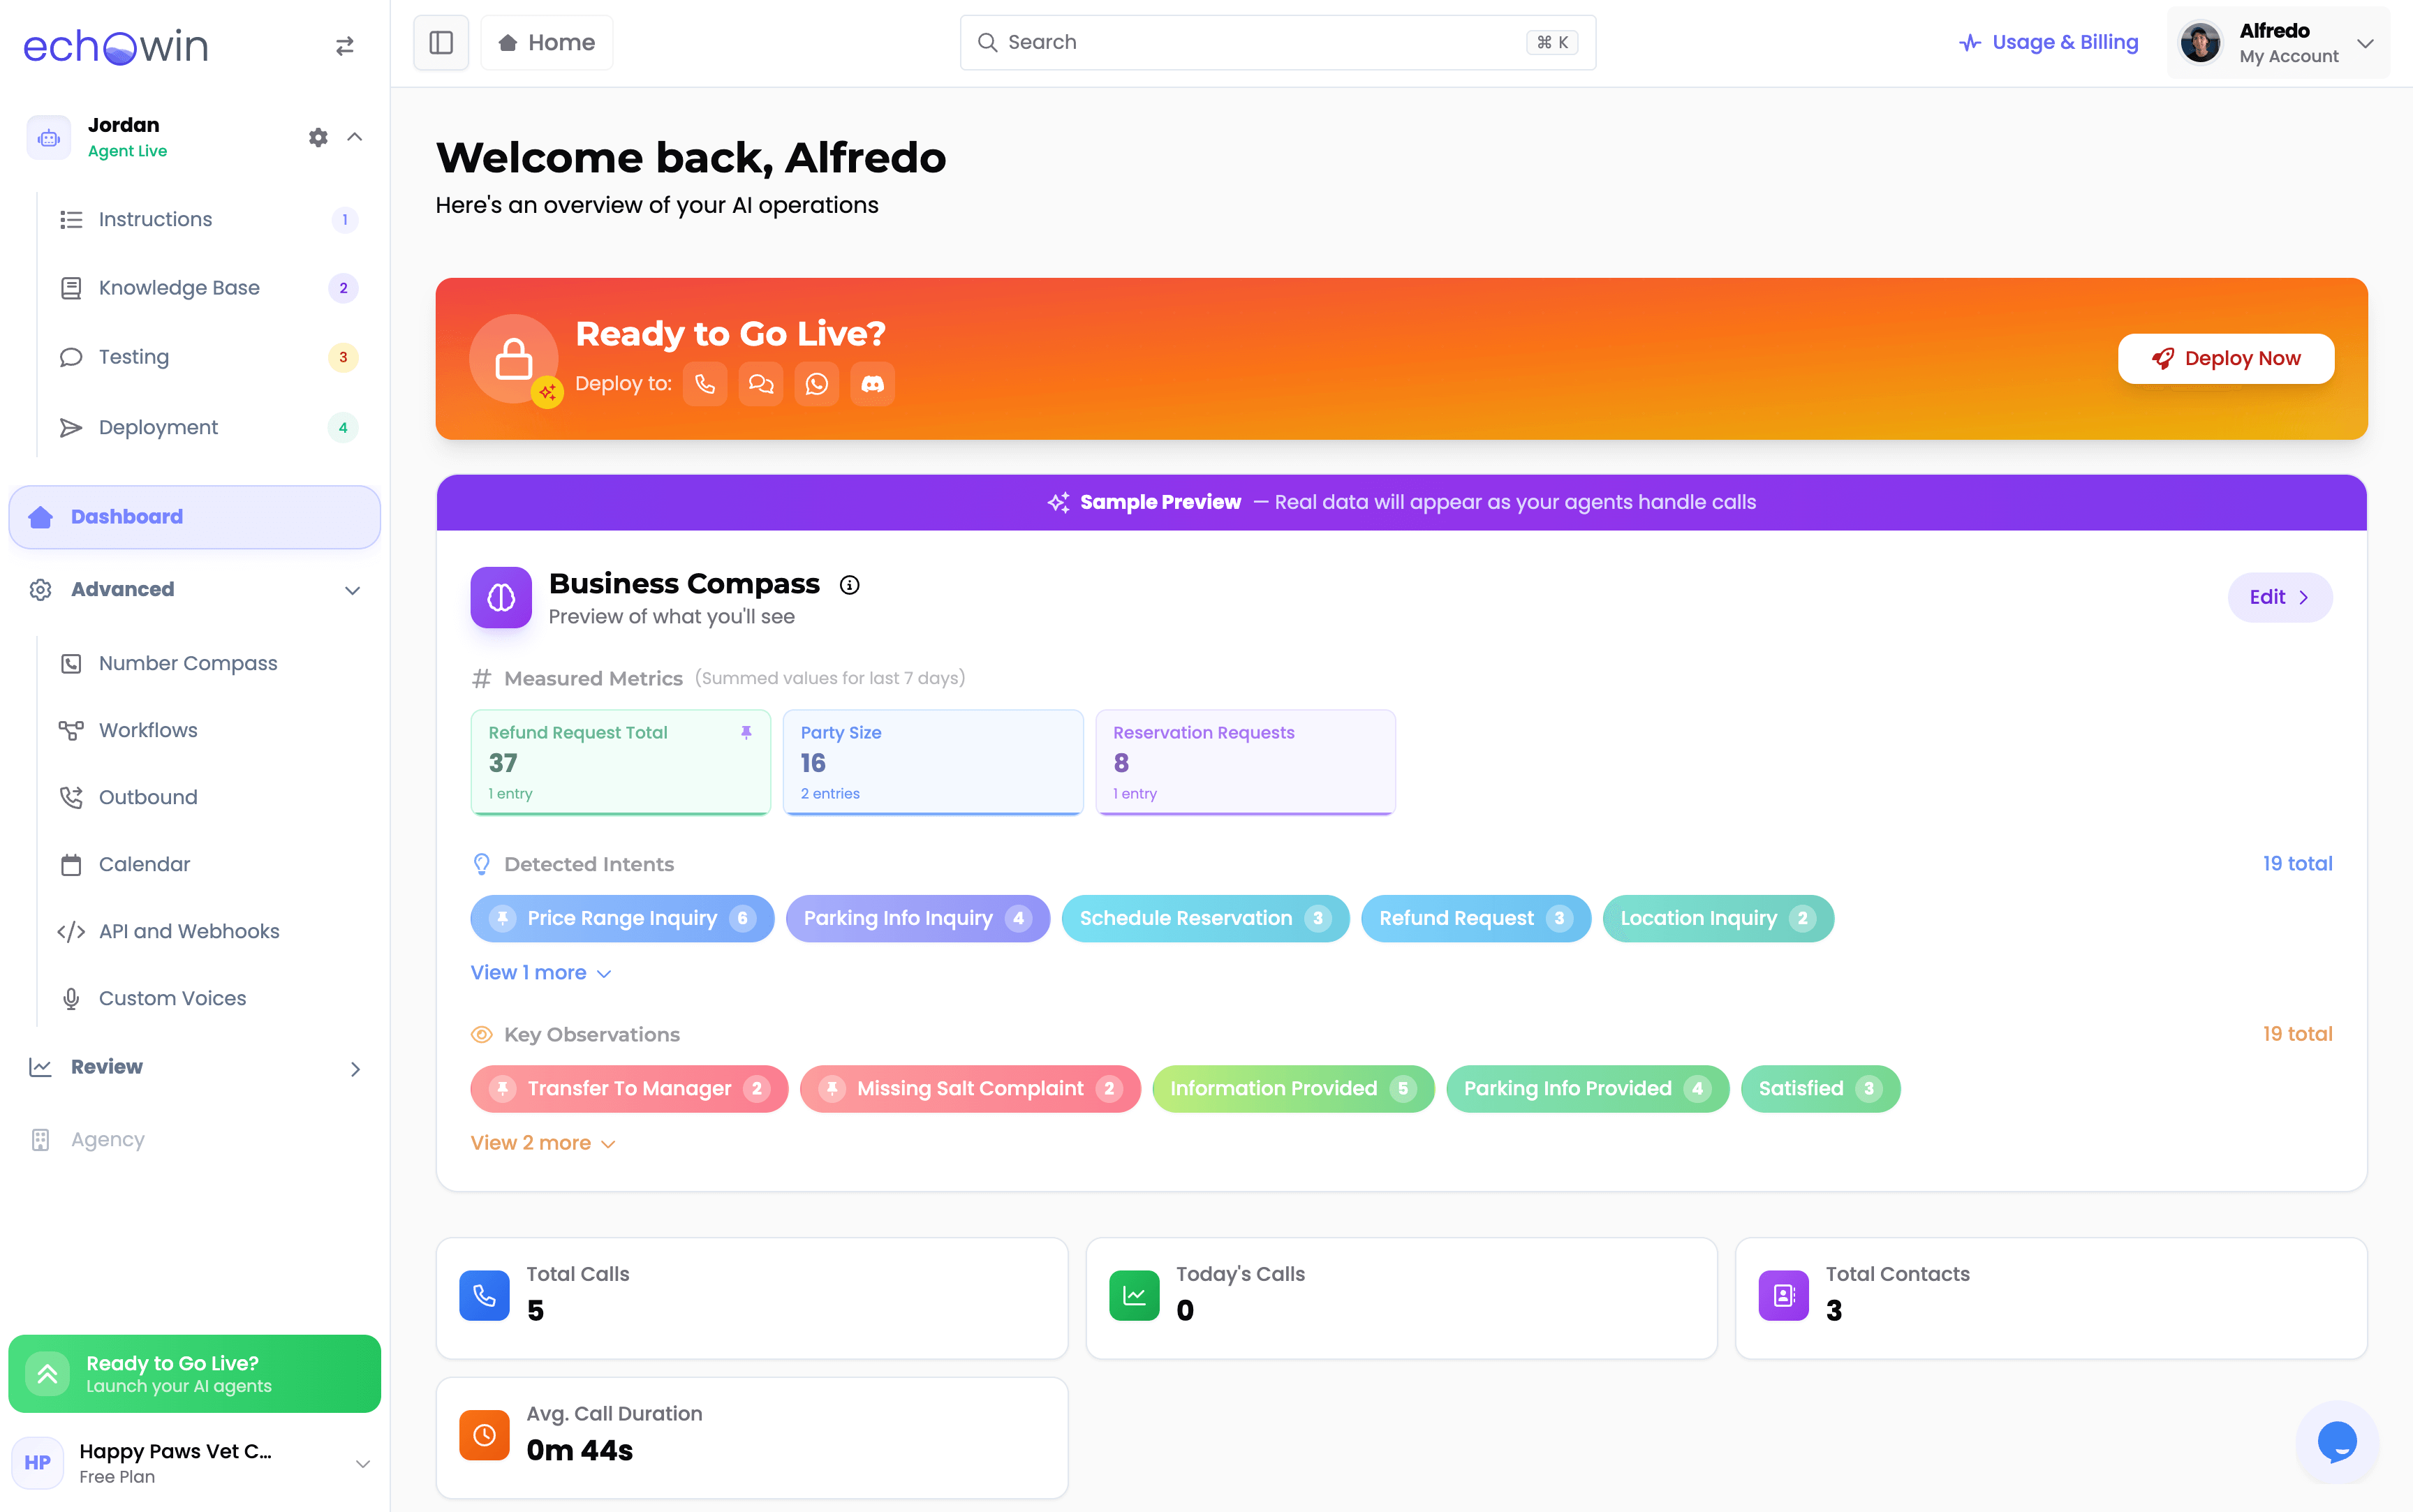2413x1512 pixels.
Task: Click the chat deploy channel icon
Action: tap(761, 384)
